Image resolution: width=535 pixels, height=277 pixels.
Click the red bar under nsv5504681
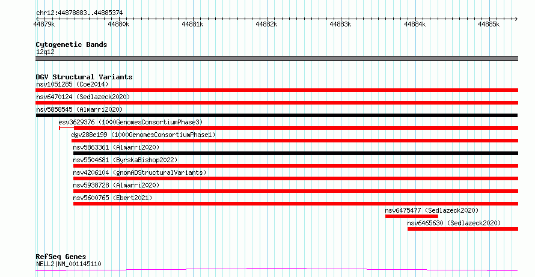(x=296, y=166)
